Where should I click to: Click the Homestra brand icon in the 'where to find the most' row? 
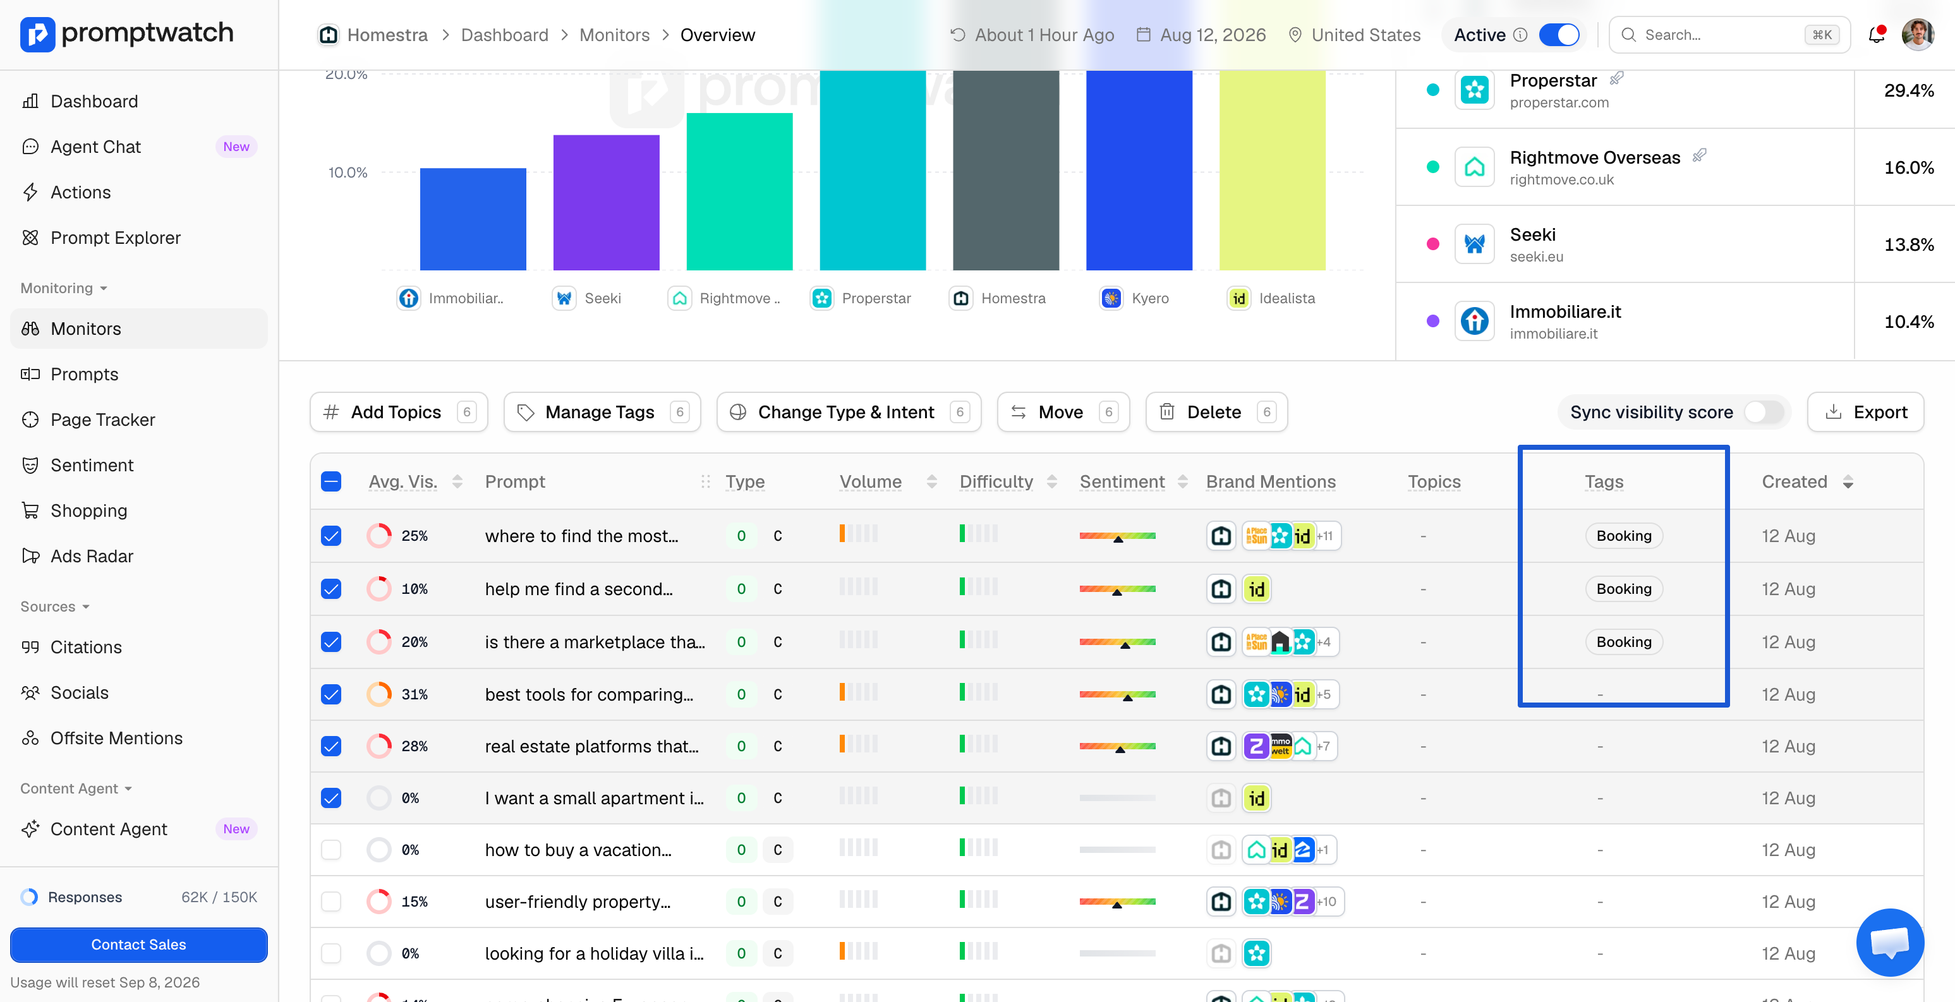click(1221, 536)
